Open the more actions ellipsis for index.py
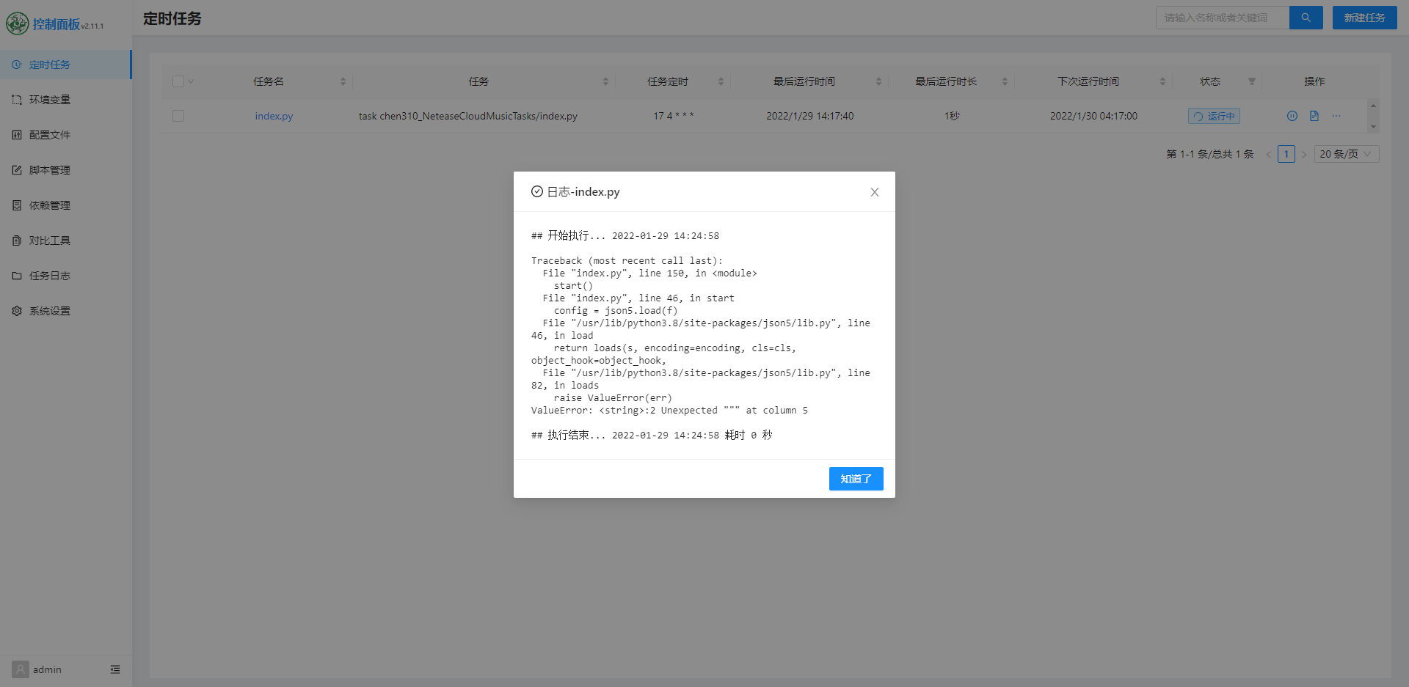This screenshot has width=1409, height=687. coord(1336,116)
